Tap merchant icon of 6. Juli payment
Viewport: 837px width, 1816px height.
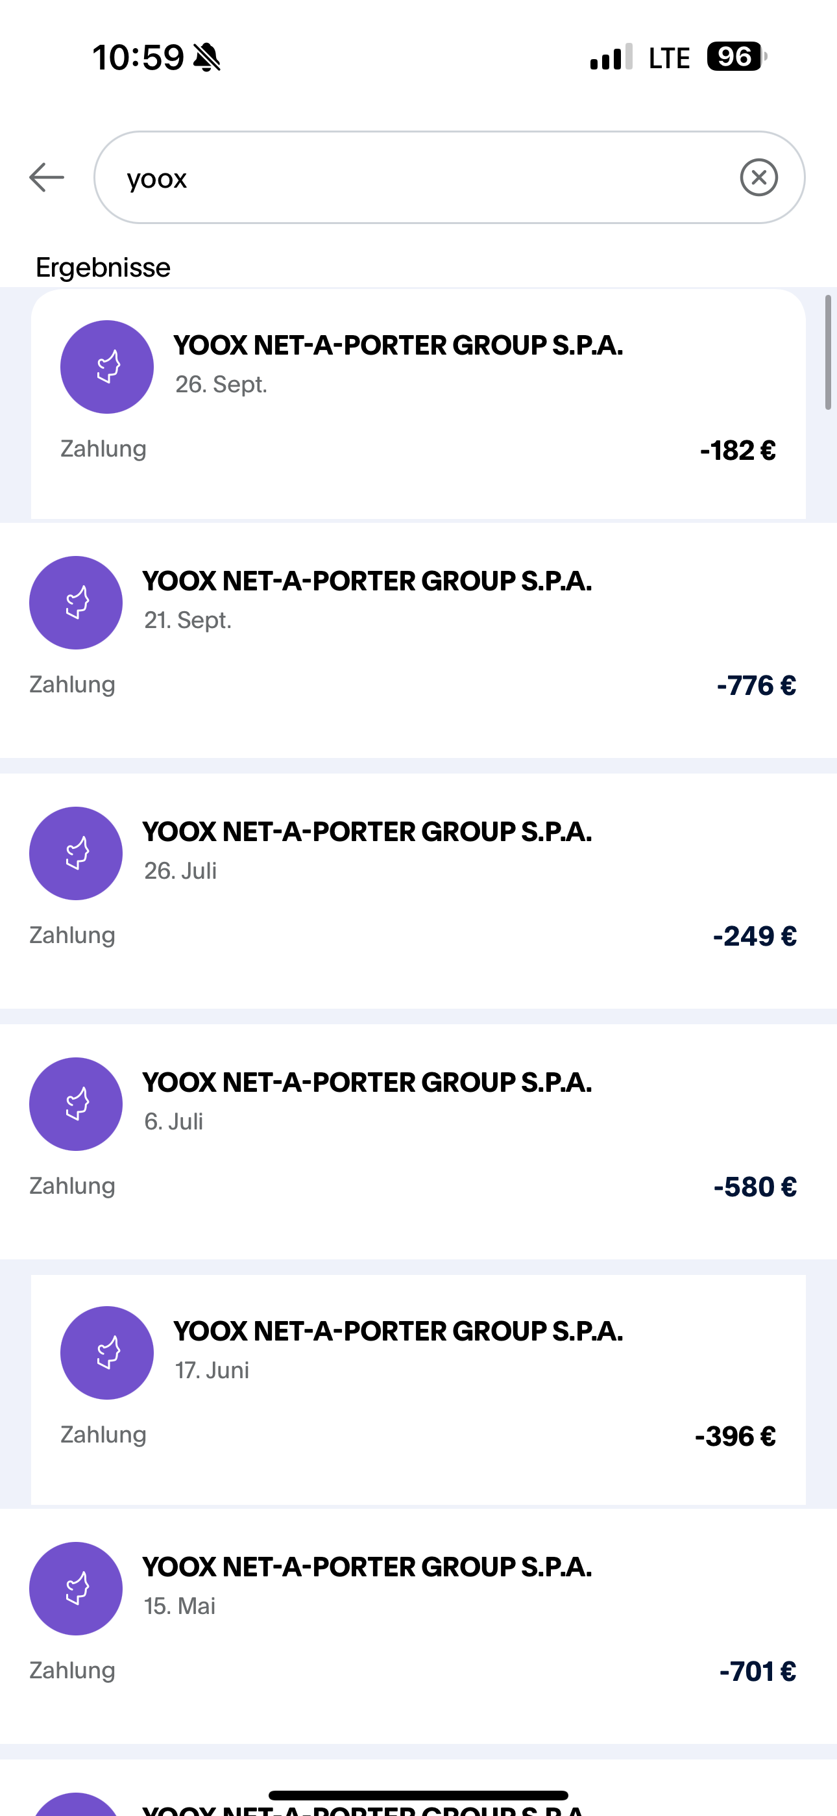[76, 1104]
